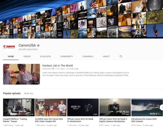Click CanonUSA uploader name under featured video
The image size is (163, 128).
(47, 69)
